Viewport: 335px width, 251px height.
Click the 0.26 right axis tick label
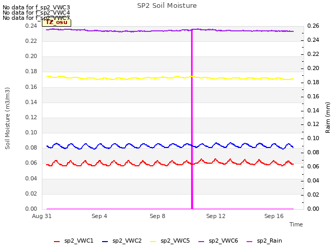[x=313, y=26]
